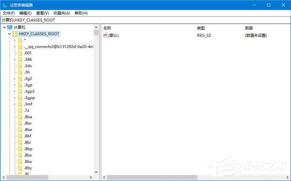The image size is (291, 181).
Task: Click tree pane scroll up arrow
Action: 96,28
